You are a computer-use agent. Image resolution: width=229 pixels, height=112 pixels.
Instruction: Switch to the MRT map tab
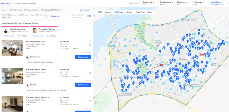[100, 12]
